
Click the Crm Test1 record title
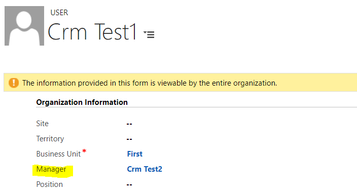(92, 32)
